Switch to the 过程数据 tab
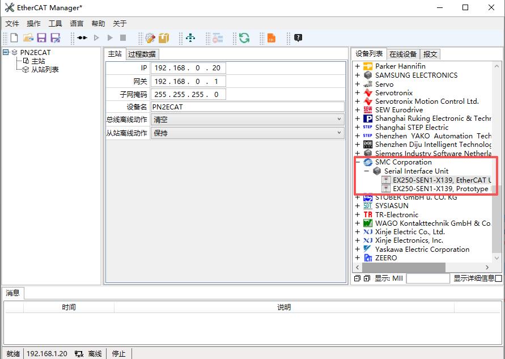Image resolution: width=505 pixels, height=359 pixels. coord(142,54)
